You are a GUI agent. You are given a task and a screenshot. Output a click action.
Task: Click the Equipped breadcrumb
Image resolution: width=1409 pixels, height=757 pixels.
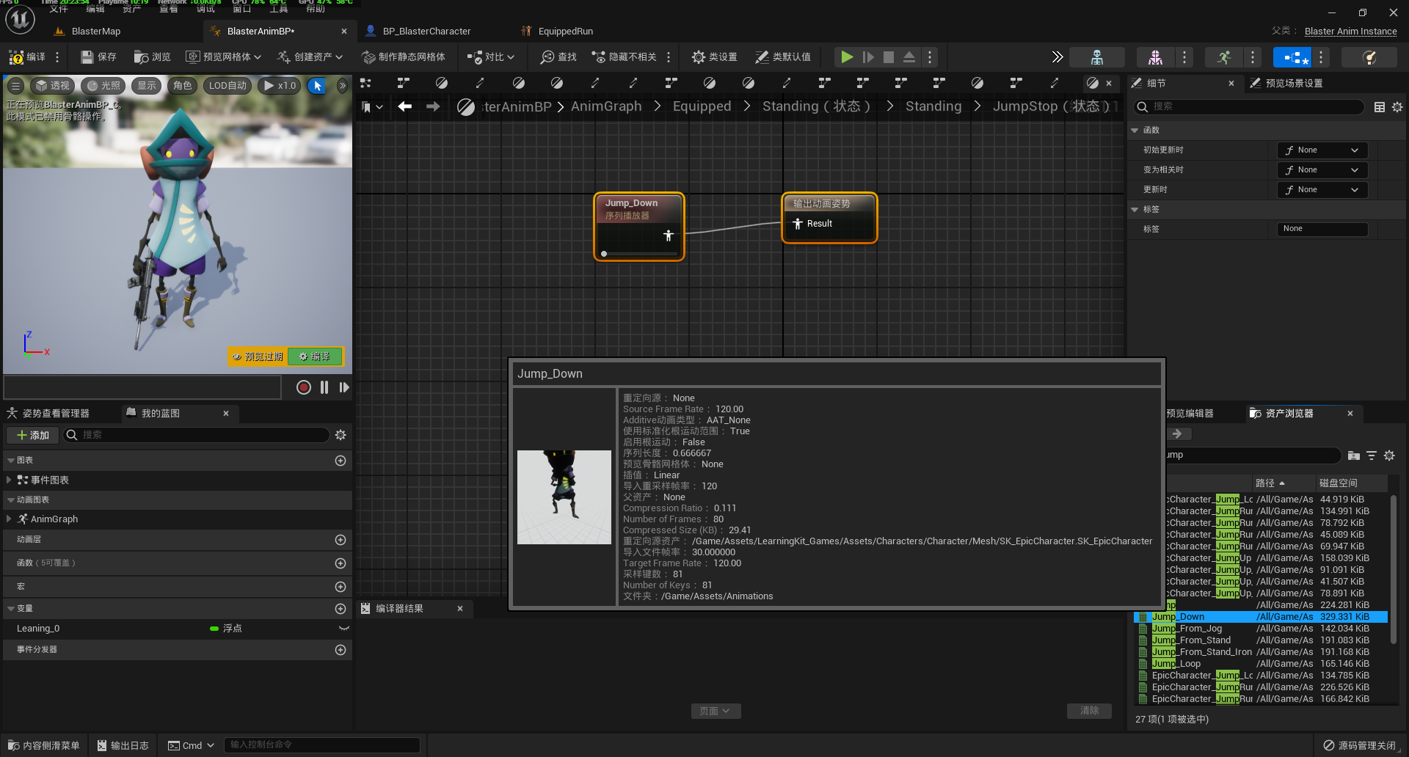(x=702, y=106)
